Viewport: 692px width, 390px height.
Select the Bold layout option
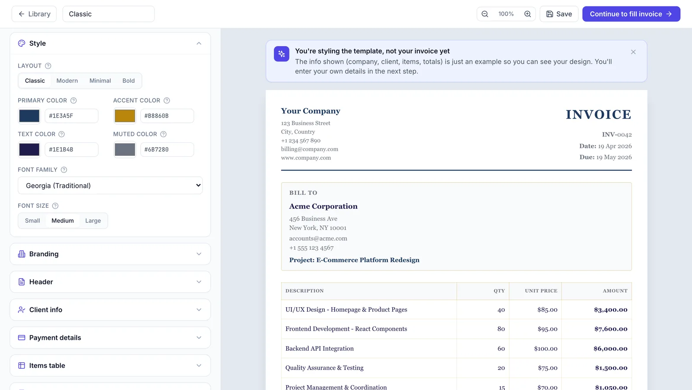click(128, 81)
